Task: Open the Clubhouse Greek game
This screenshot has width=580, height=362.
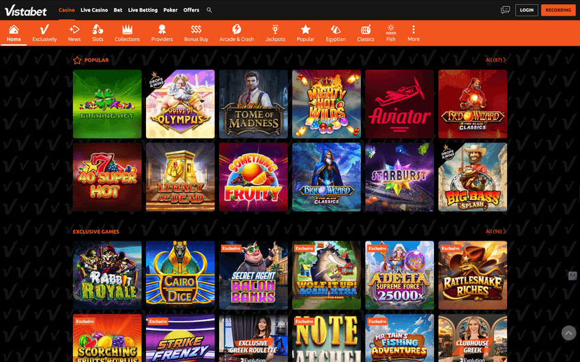Action: click(473, 338)
